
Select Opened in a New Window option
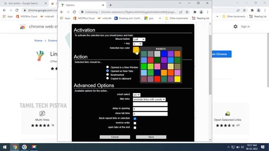(108, 67)
